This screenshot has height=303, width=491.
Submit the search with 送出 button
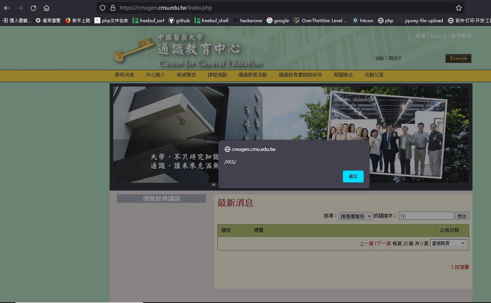point(462,216)
